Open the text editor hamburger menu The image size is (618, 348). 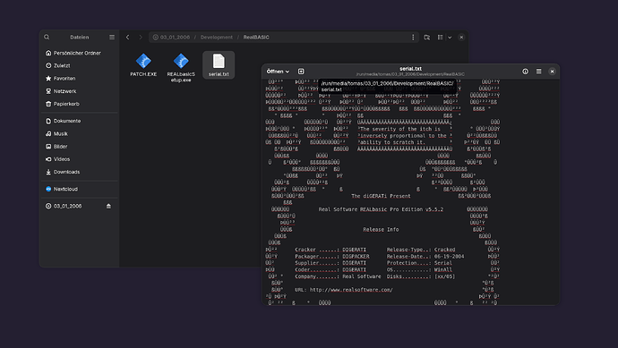[539, 72]
